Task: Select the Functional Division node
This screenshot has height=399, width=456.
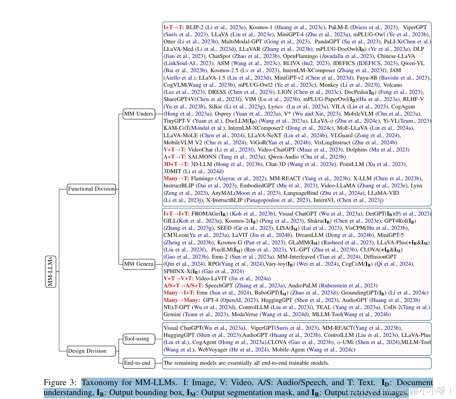Action: coord(91,189)
